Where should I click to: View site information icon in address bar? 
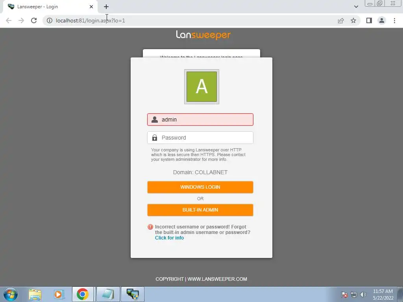tap(49, 20)
